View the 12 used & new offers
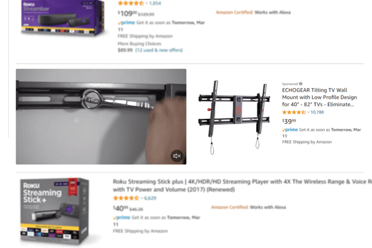The width and height of the screenshot is (372, 248). tap(159, 50)
